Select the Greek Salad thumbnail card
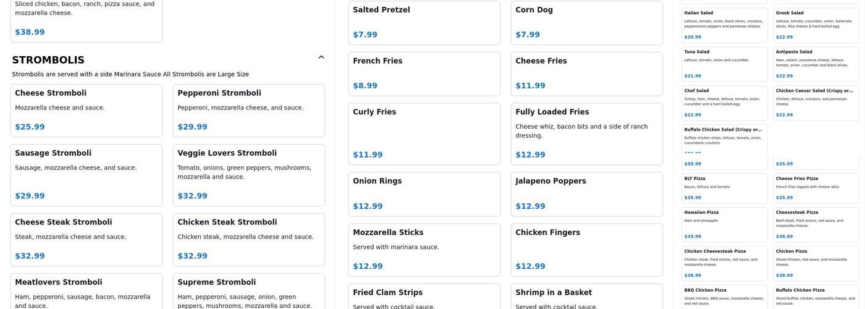Viewport: 865px width, 309px height. (816, 25)
